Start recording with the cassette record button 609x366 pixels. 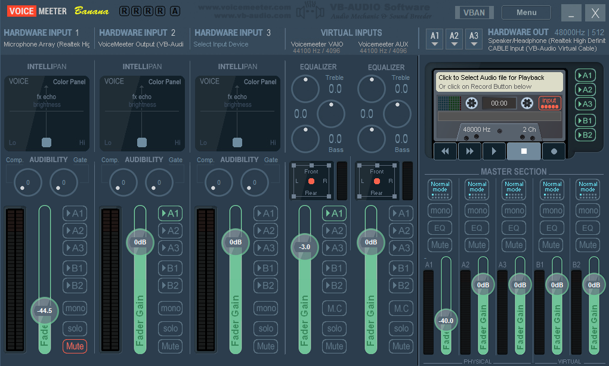554,151
